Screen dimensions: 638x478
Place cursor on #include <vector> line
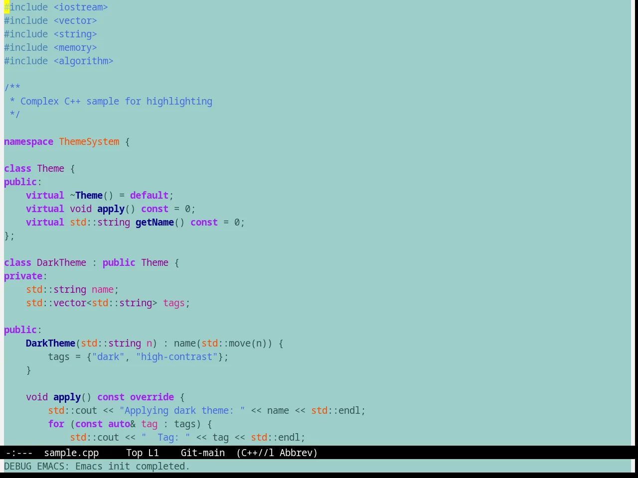(x=50, y=20)
